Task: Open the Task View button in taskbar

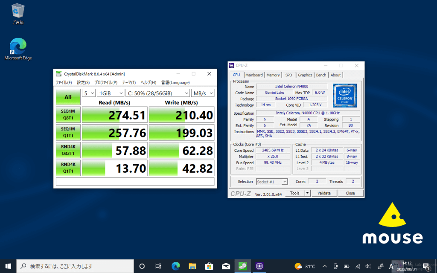Action: tap(158, 266)
